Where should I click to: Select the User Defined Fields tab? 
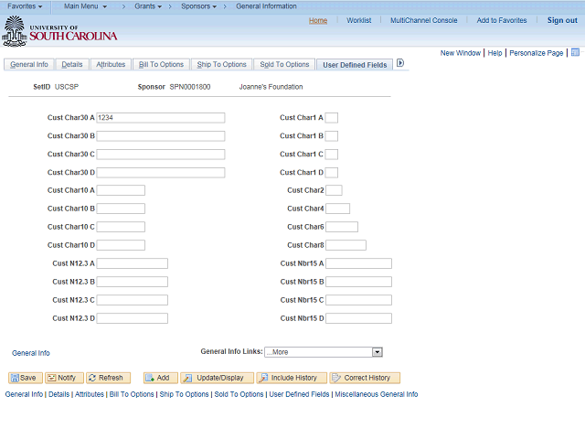(x=355, y=65)
